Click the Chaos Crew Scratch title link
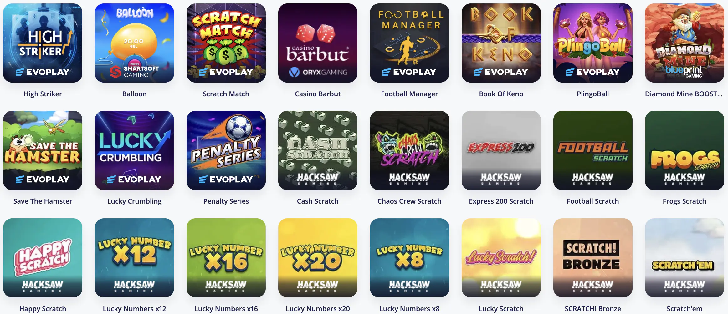The height and width of the screenshot is (314, 728). pos(409,201)
